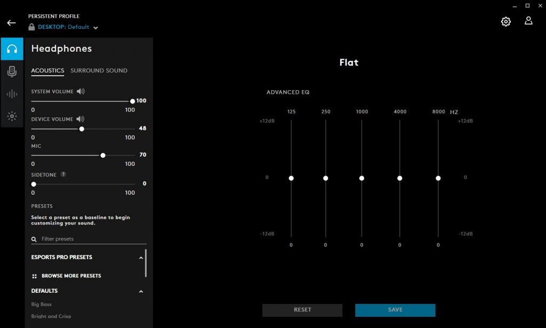Click the sidetone help question icon
The image size is (546, 328).
click(63, 174)
